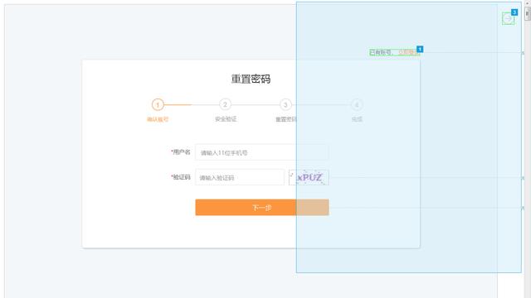This screenshot has height=298, width=531.
Task: Click the step 1 circle in progress bar
Action: point(158,105)
